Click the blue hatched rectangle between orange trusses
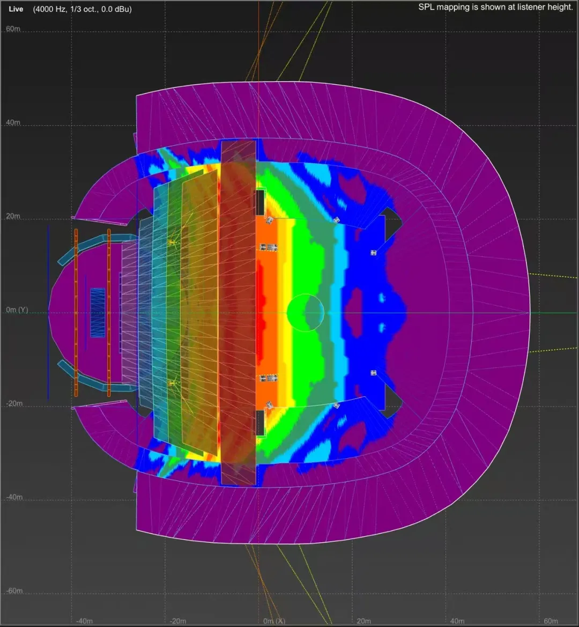This screenshot has width=579, height=627. click(98, 313)
